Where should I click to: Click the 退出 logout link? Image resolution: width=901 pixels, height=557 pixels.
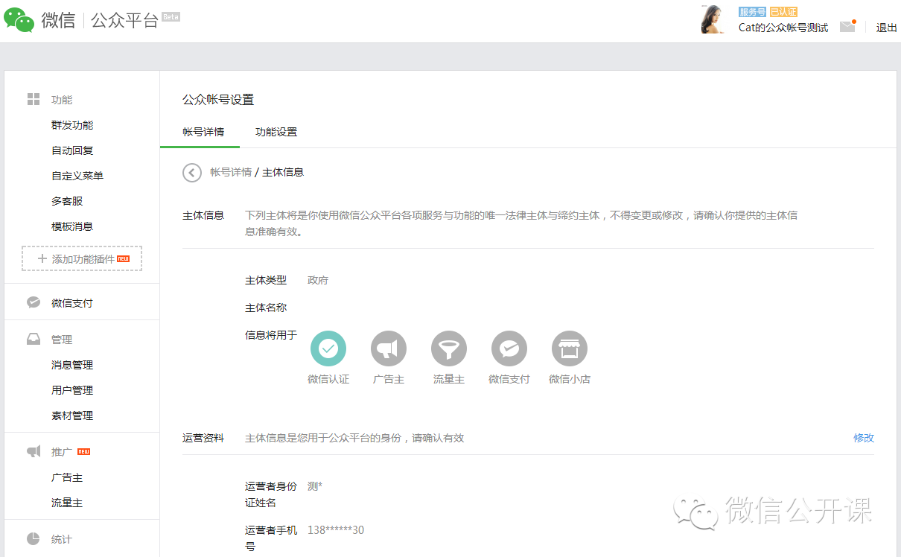(x=887, y=28)
